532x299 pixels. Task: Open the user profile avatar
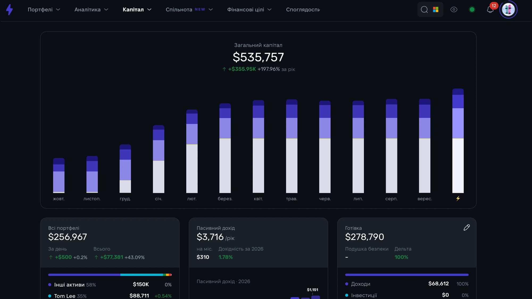tap(508, 10)
